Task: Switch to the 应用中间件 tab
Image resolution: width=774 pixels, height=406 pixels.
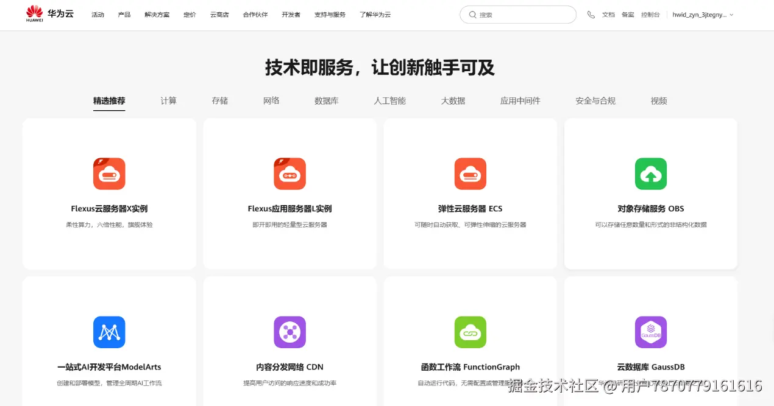Action: pos(520,101)
